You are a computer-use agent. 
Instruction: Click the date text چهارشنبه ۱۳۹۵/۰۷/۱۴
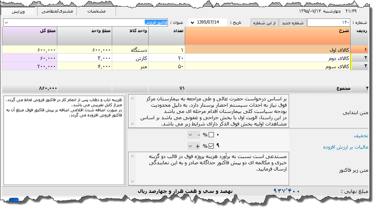pyautogui.click(x=320, y=11)
